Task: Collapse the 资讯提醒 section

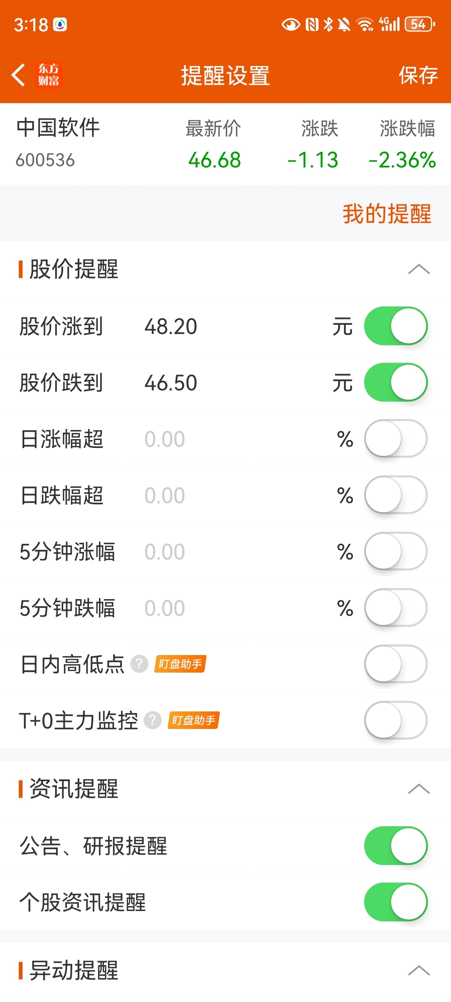Action: (419, 789)
